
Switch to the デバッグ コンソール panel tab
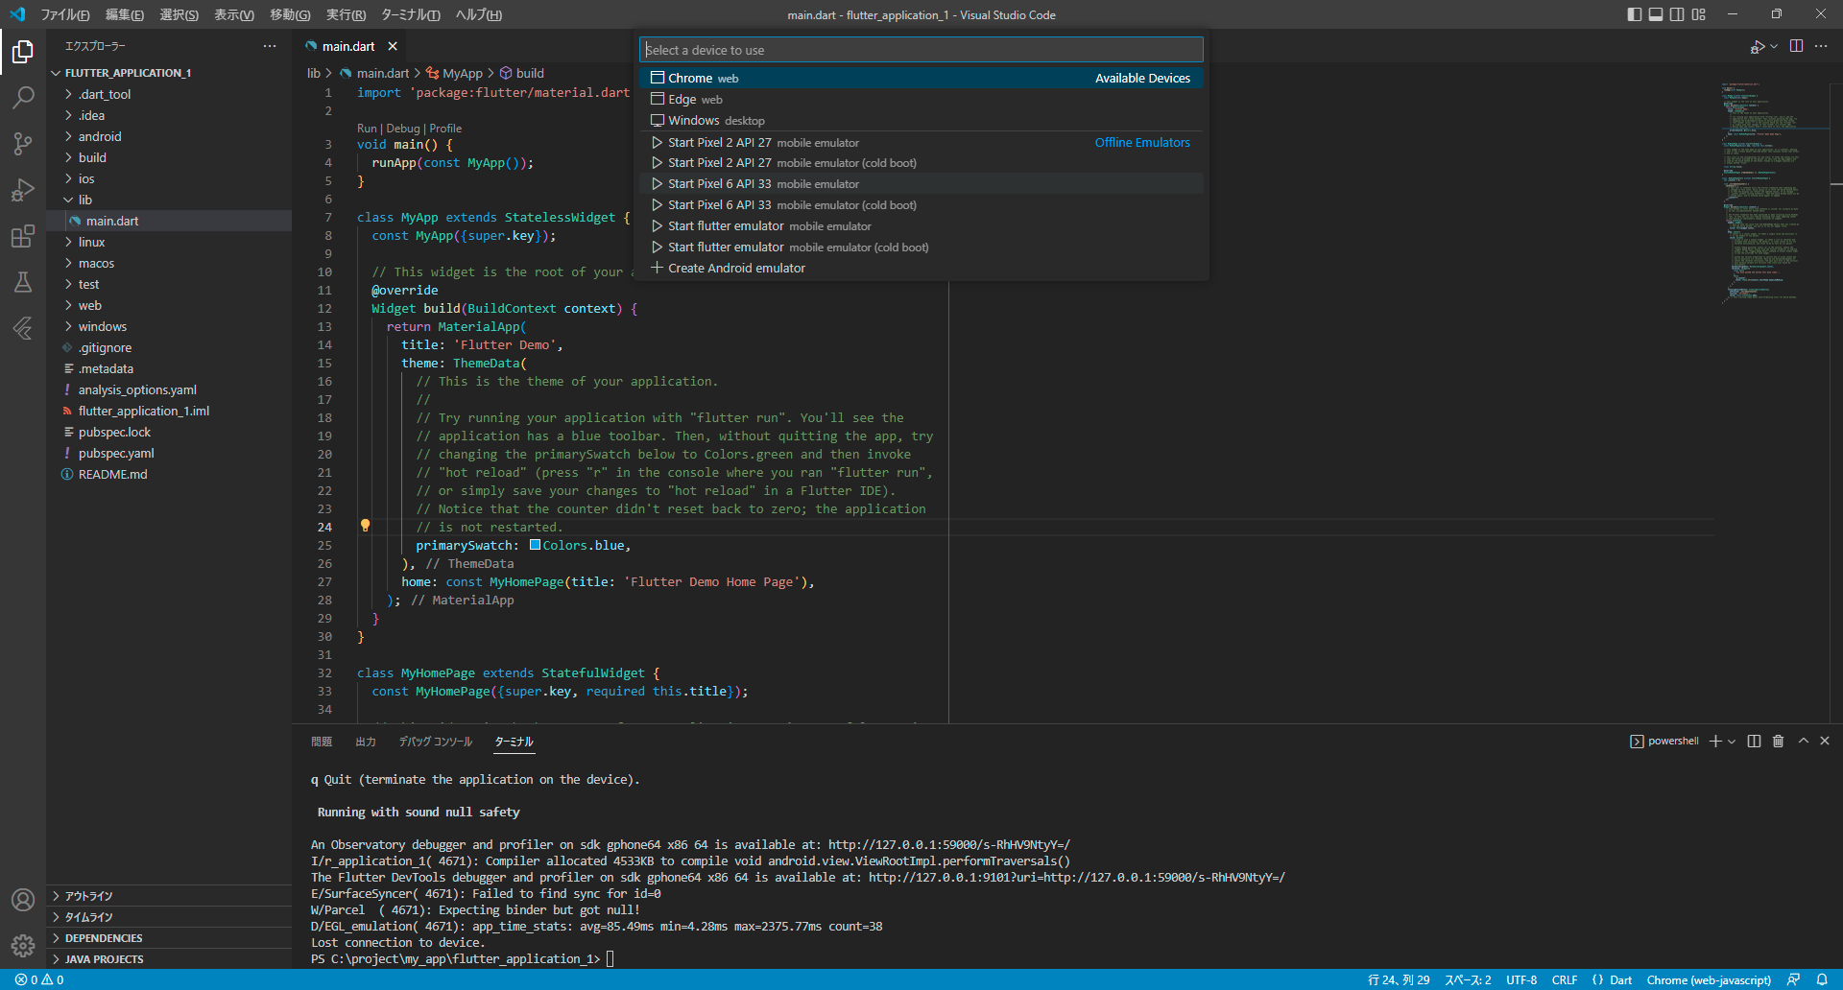coord(435,742)
